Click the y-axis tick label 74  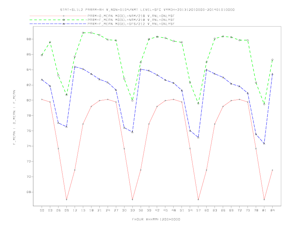coord(29,146)
